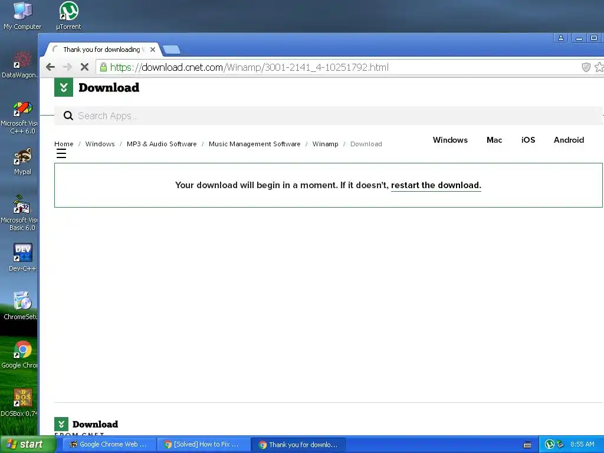Close the 'Thank you for downloading' tab
The height and width of the screenshot is (453, 604).
[153, 50]
